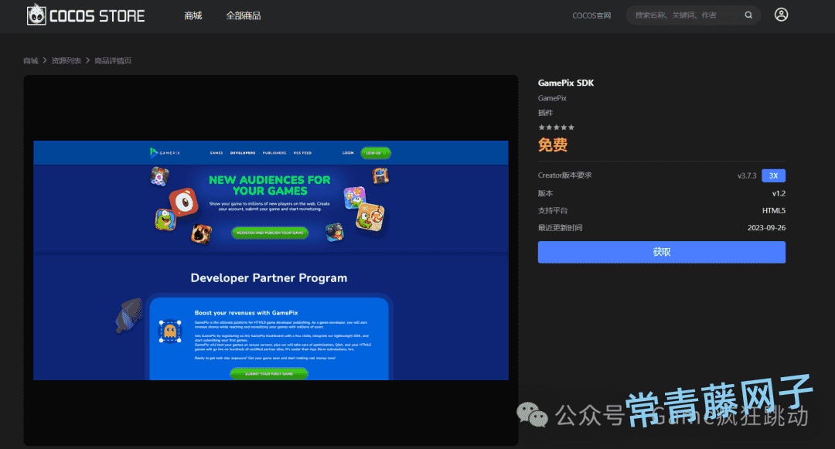Screen dimensions: 835x449
Task: Click the Creator版本要求 label
Action: pyautogui.click(x=564, y=175)
